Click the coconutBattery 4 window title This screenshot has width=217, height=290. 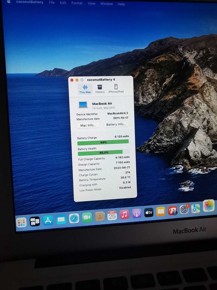click(101, 80)
